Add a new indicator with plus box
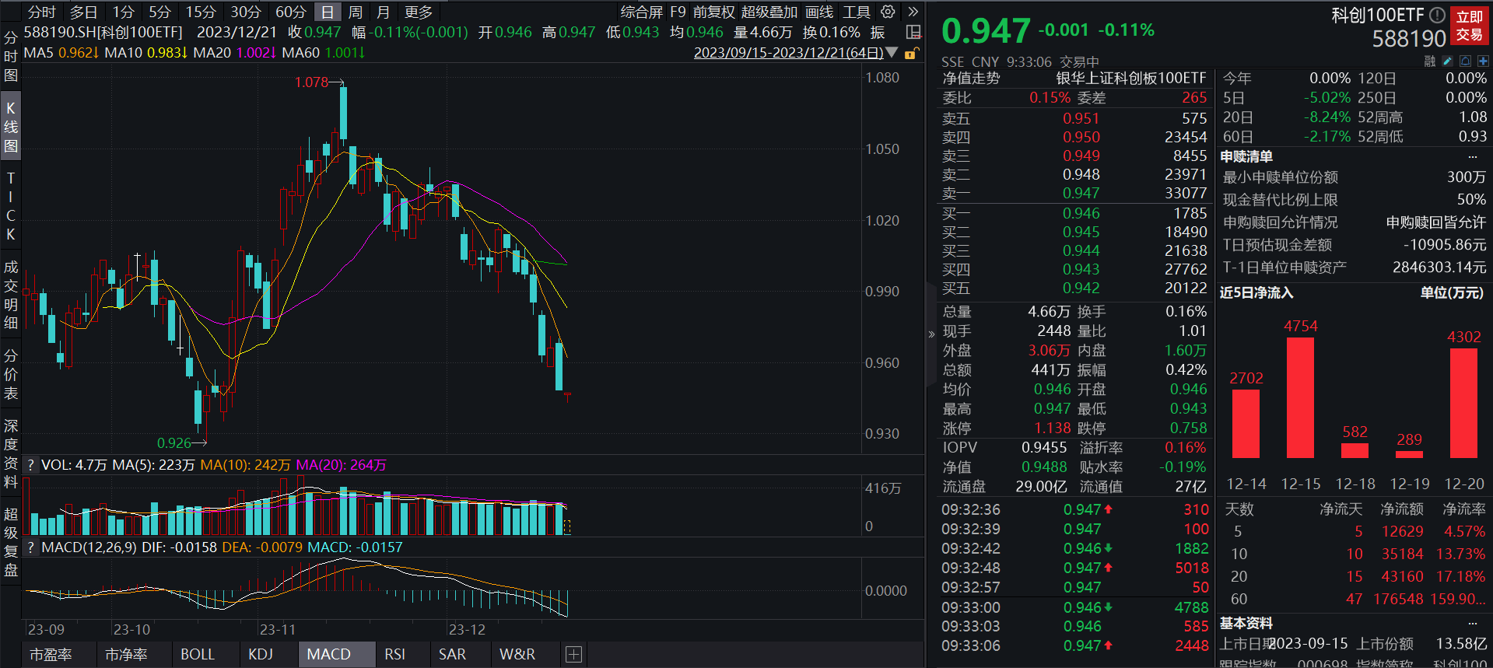This screenshot has height=668, width=1493. click(x=573, y=654)
